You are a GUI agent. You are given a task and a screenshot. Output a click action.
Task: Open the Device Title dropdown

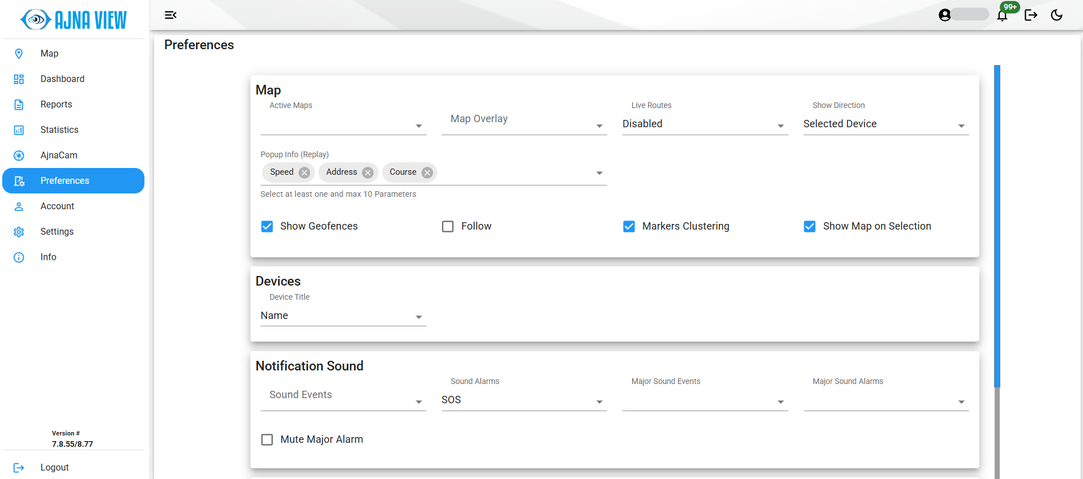(343, 316)
